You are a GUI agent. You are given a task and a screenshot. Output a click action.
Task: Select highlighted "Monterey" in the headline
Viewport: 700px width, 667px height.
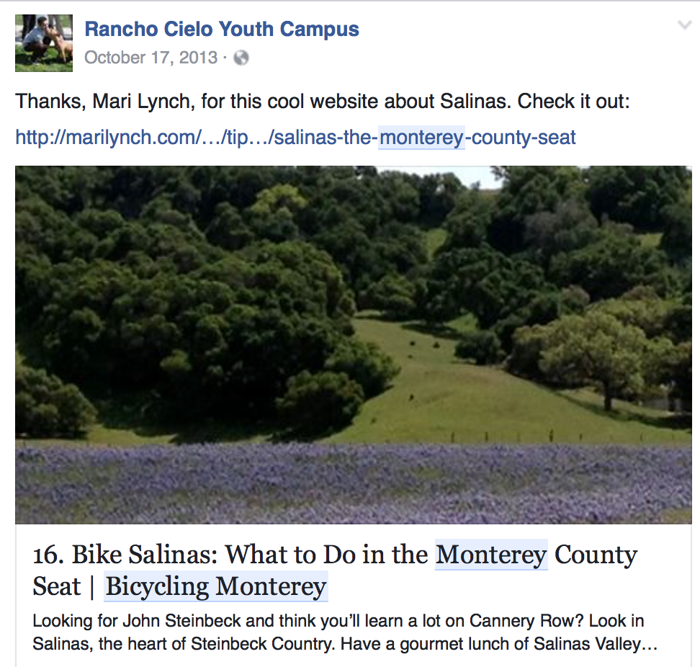491,555
